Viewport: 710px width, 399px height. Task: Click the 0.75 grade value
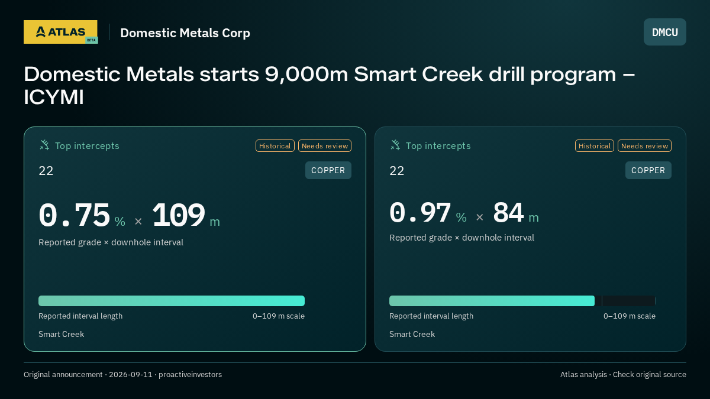tap(75, 215)
